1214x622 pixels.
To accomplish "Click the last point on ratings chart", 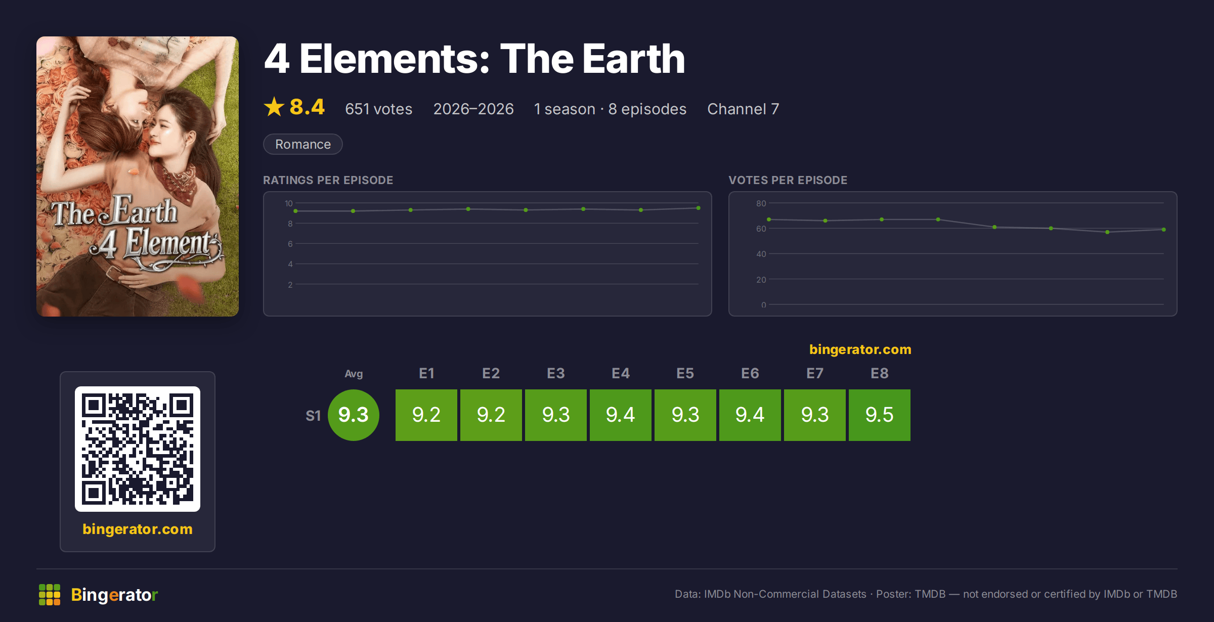I will [x=699, y=208].
